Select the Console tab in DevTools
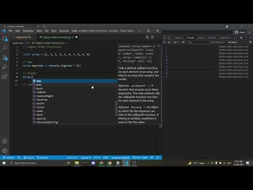This screenshot has width=253, height=190. tap(190, 37)
